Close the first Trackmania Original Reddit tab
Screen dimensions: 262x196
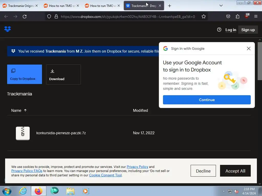tap(37, 6)
